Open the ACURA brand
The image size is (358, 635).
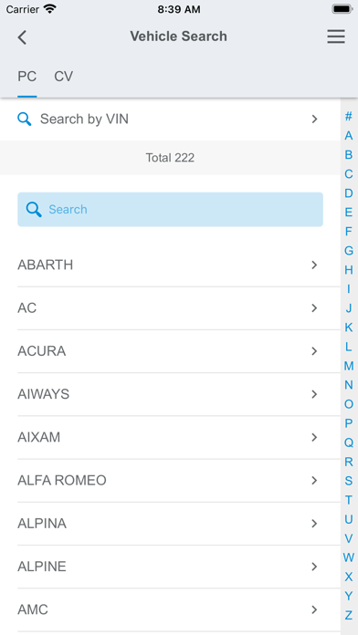pyautogui.click(x=179, y=351)
